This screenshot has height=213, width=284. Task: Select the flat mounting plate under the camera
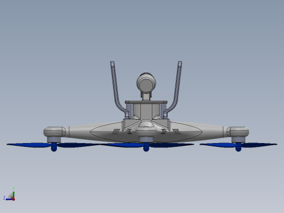146,102
